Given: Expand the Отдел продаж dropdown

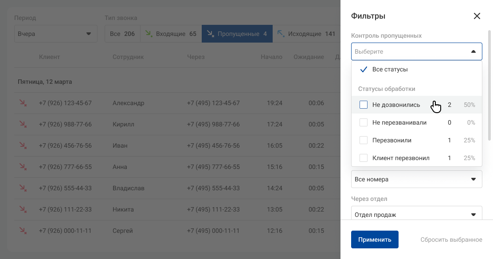Looking at the screenshot, I should click(416, 214).
